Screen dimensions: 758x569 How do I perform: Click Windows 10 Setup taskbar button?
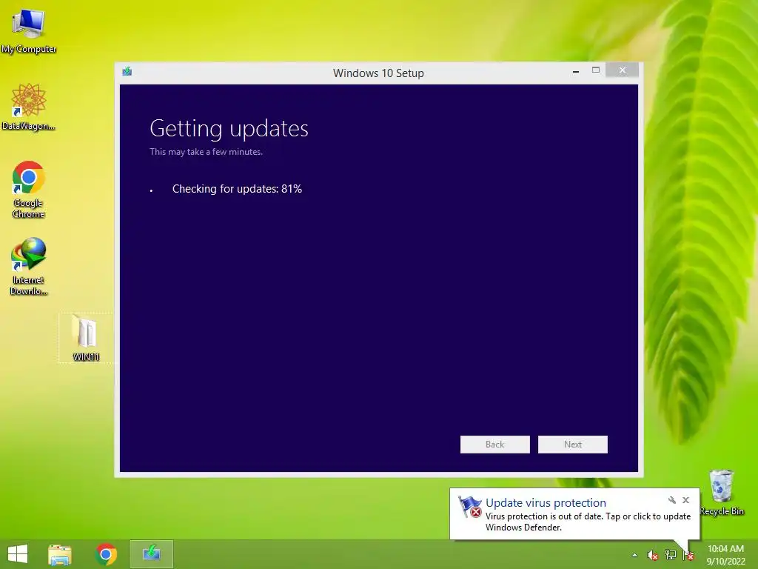point(151,554)
